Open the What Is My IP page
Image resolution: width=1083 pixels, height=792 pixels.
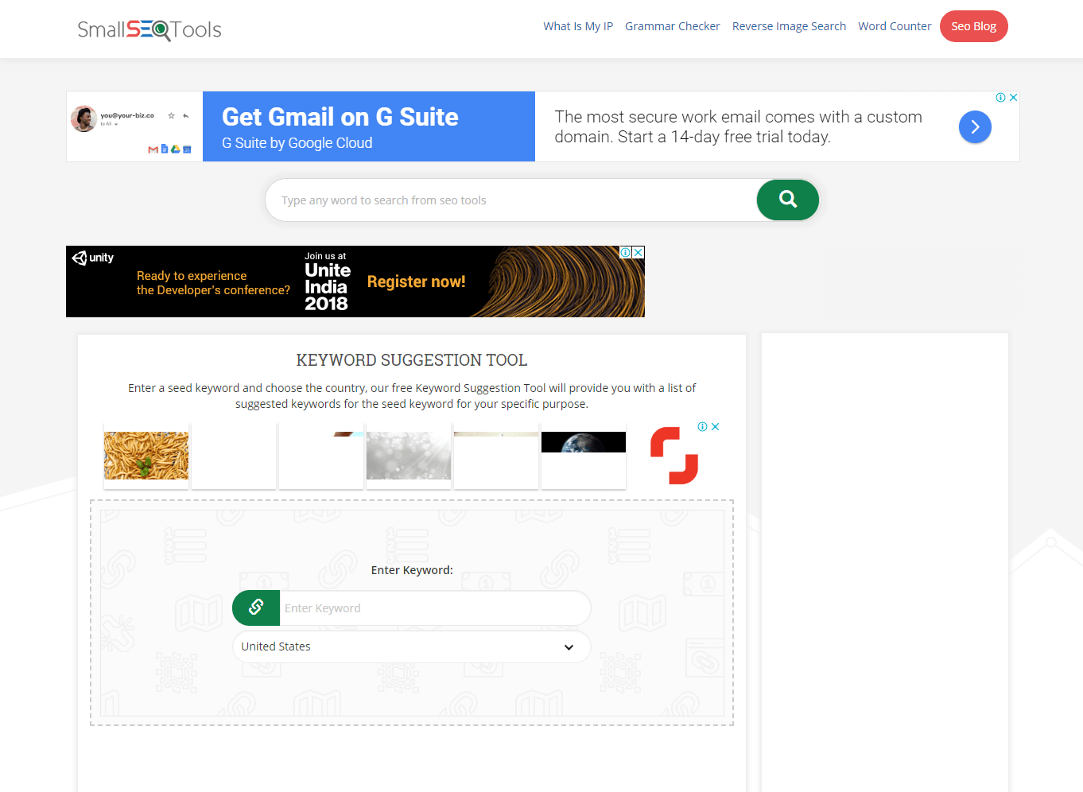pos(578,25)
